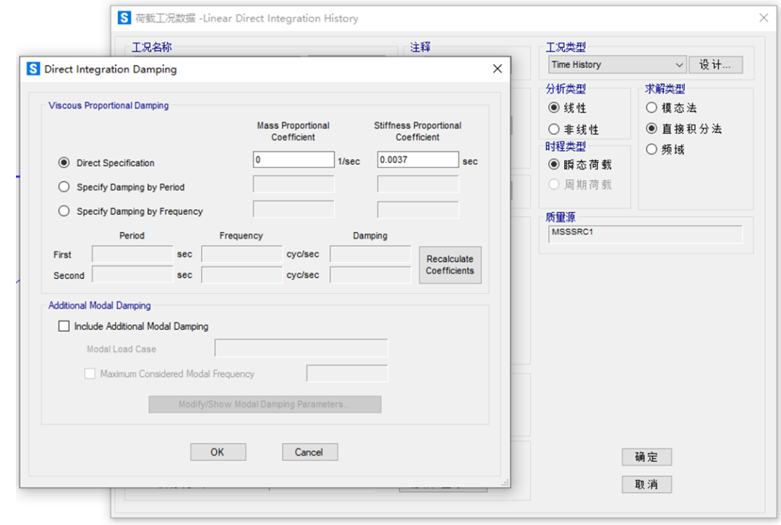Close the Direct Integration Damping dialog
This screenshot has width=781, height=525.
[x=497, y=69]
